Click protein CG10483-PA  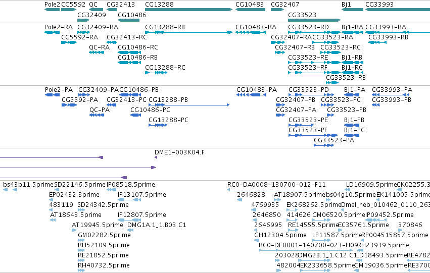point(257,90)
